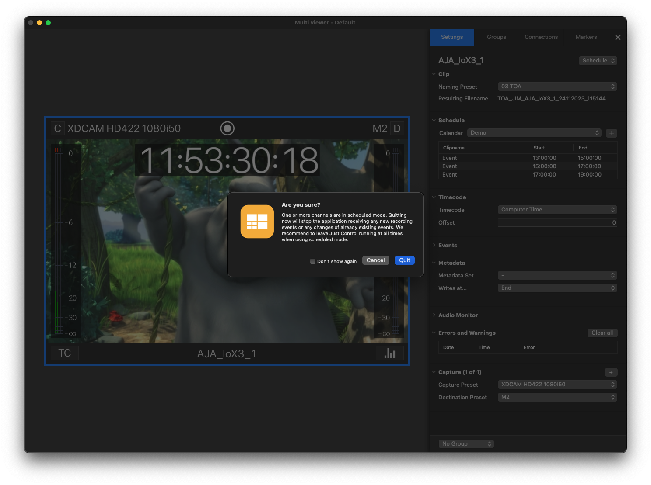Open the No Group dropdown
Viewport: 651px width, 485px height.
(x=466, y=444)
